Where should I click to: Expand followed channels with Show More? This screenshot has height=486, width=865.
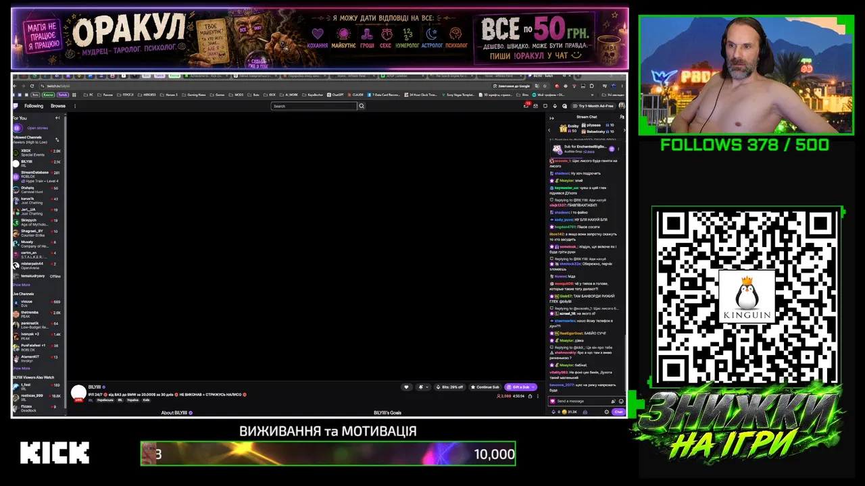(x=21, y=285)
